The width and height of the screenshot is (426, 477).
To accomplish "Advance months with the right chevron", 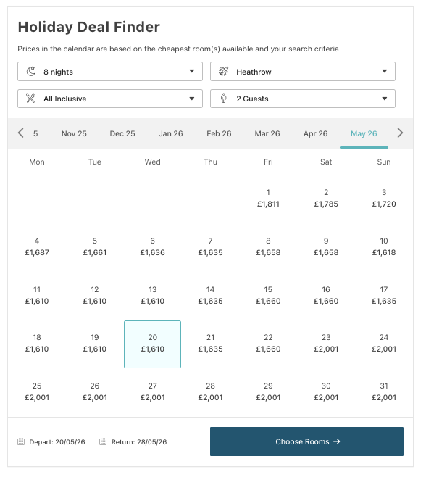I will [400, 133].
